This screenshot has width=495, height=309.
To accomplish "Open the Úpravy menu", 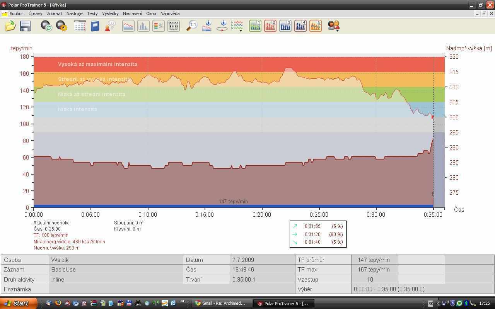I will pyautogui.click(x=35, y=14).
